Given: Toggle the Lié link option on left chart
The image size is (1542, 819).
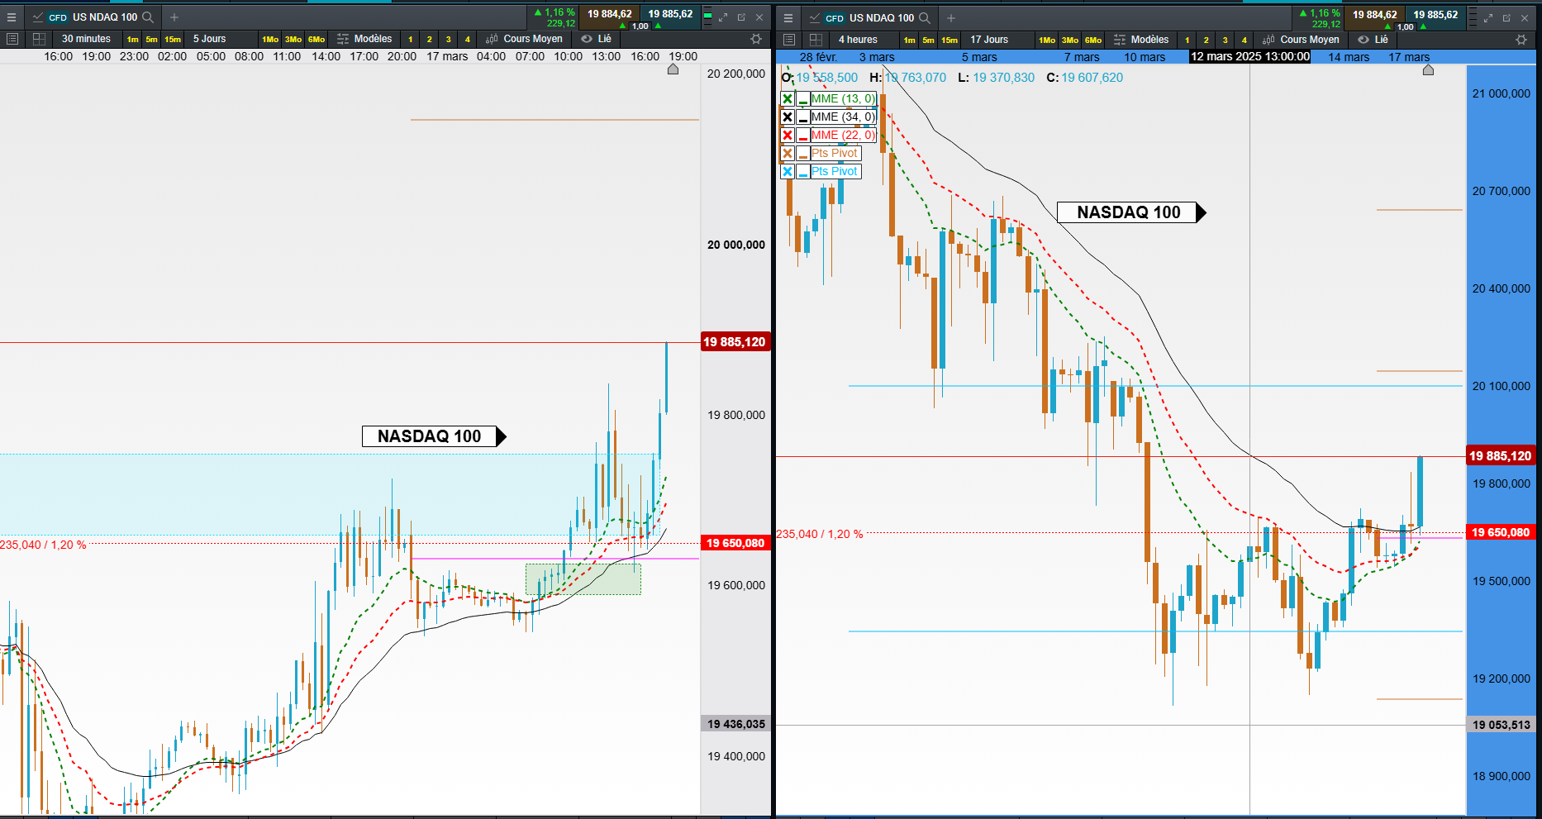Looking at the screenshot, I should click(x=597, y=39).
